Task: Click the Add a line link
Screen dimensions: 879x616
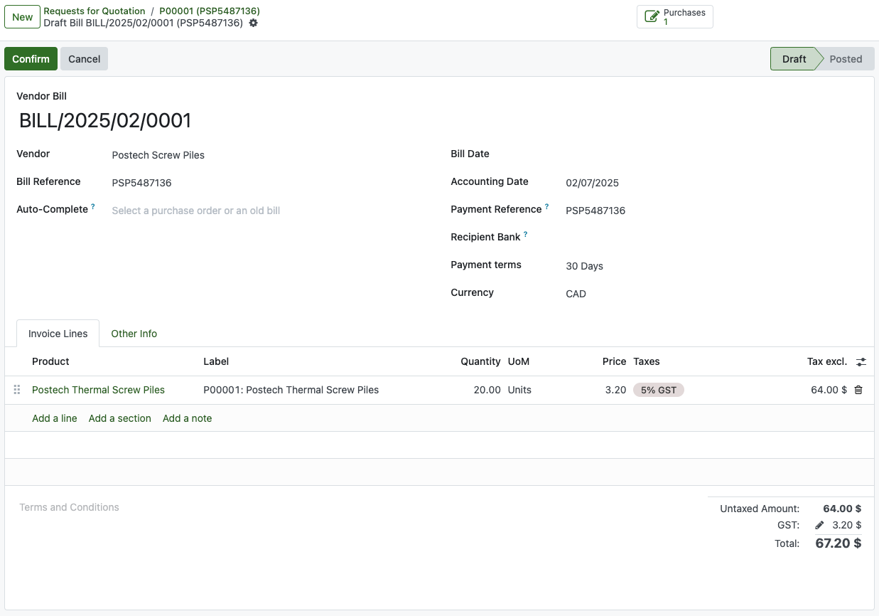Action: [55, 418]
